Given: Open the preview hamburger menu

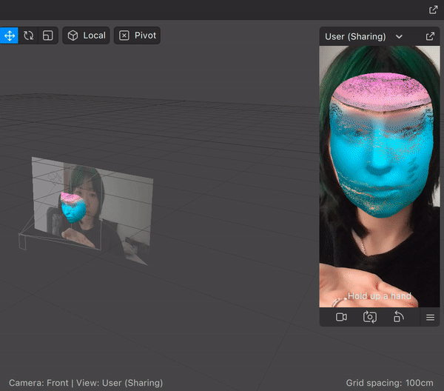Looking at the screenshot, I should pos(430,317).
